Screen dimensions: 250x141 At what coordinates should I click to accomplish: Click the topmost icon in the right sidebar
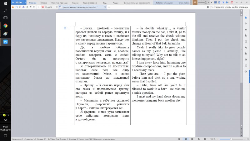point(246,18)
